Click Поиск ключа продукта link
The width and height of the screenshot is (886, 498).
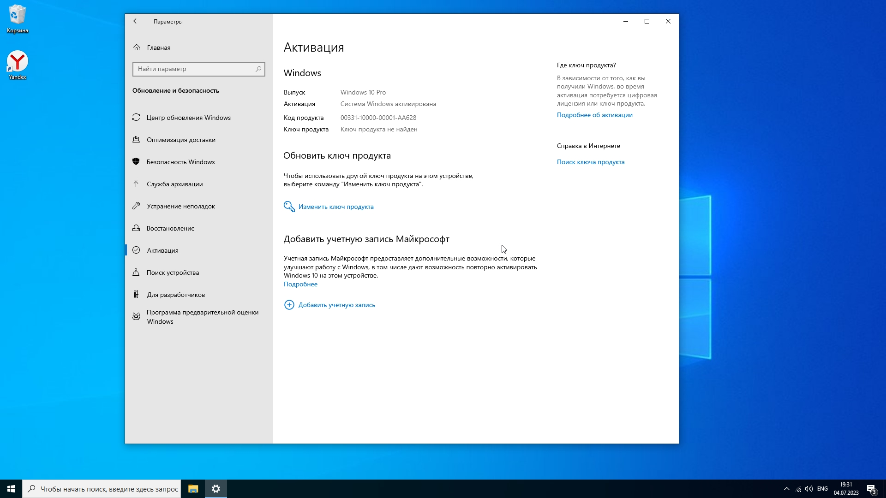(590, 162)
